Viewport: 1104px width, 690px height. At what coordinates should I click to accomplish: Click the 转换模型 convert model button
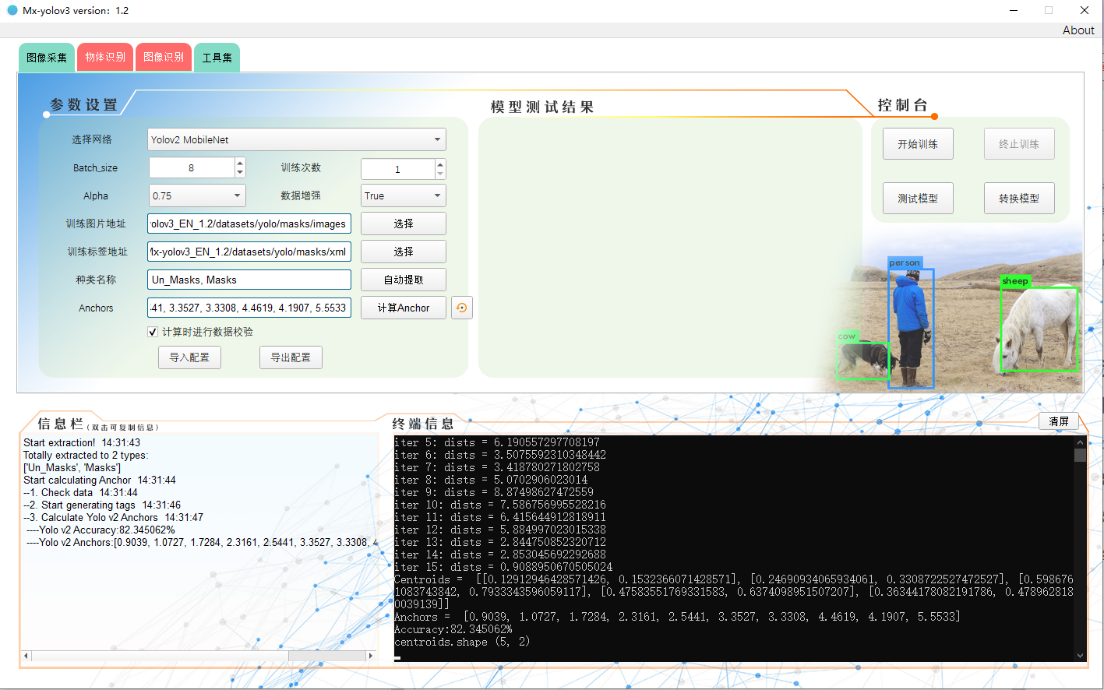coord(1019,199)
